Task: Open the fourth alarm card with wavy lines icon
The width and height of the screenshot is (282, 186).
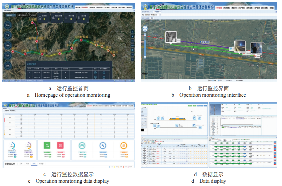Action: [x=83, y=18]
